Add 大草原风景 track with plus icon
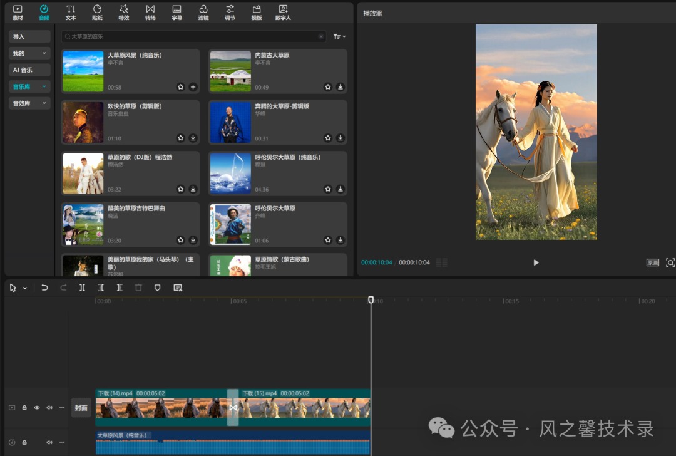Screen dimensions: 676x456 tap(193, 87)
